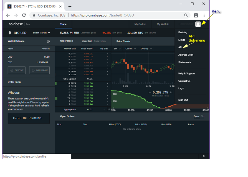Click the Bitcoin symbol next to BTC-USD
248x177 pixels.
10,33
